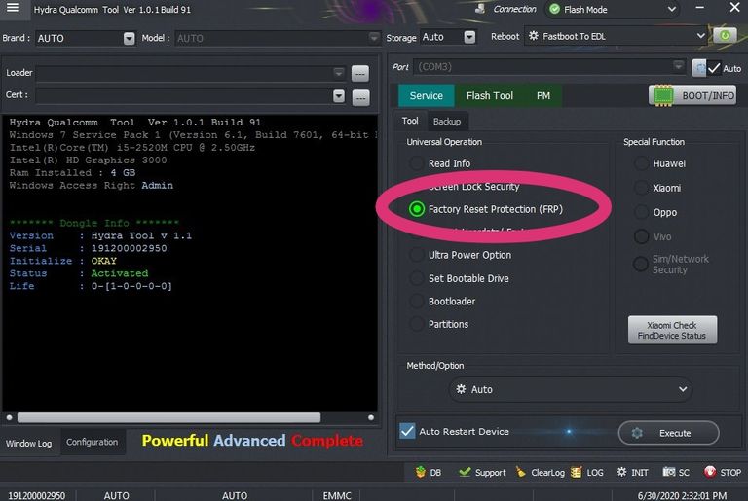Image resolution: width=748 pixels, height=501 pixels.
Task: Click the red STOP icon
Action: point(710,472)
